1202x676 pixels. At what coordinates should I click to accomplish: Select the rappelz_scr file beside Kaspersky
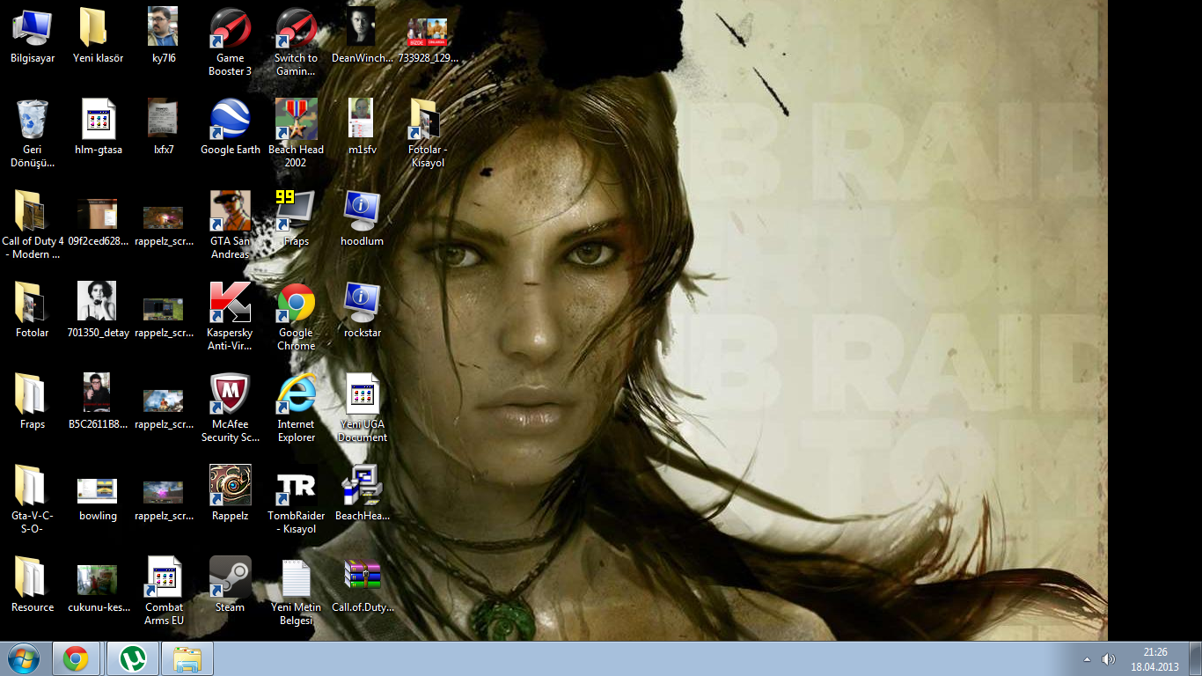click(x=164, y=316)
